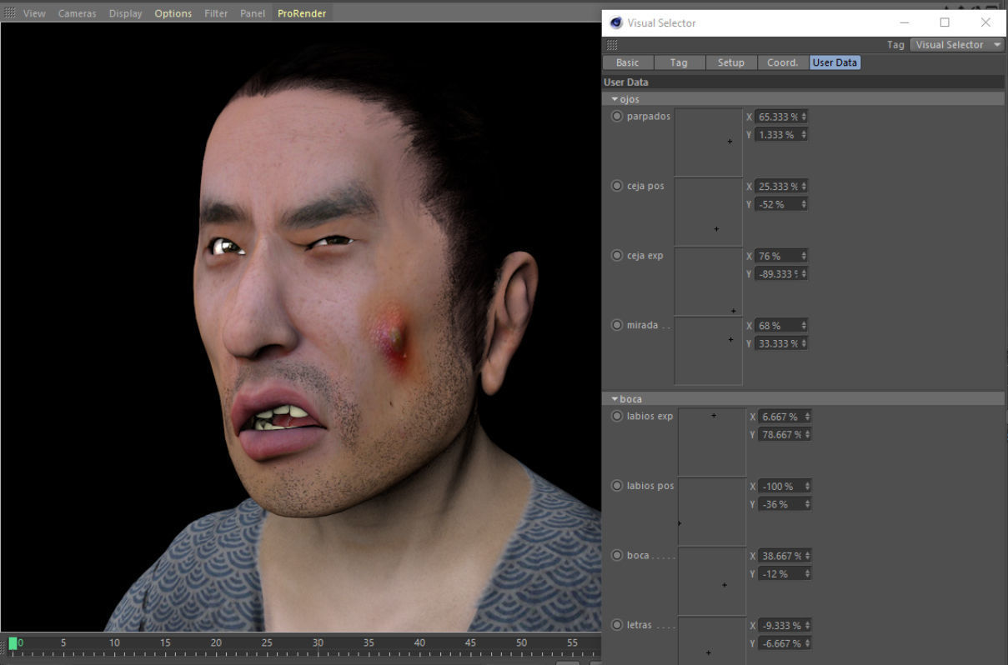
Task: Jump to frame 10 on the timeline
Action: coord(114,642)
